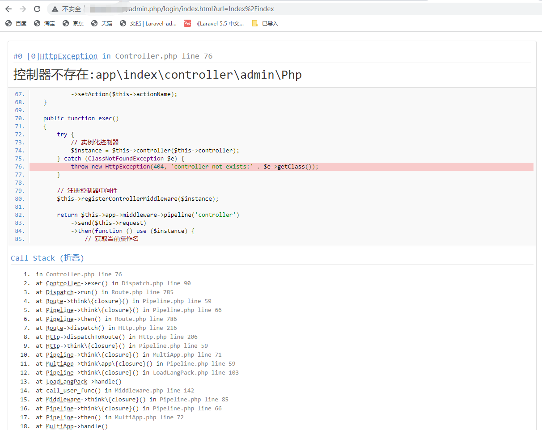The height and width of the screenshot is (430, 542).
Task: Click HttpException in the error header
Action: (69, 56)
